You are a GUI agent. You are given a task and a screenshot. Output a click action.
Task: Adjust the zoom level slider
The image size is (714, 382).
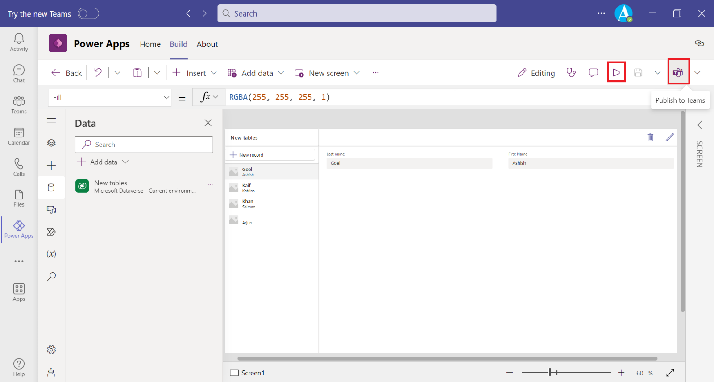point(551,372)
